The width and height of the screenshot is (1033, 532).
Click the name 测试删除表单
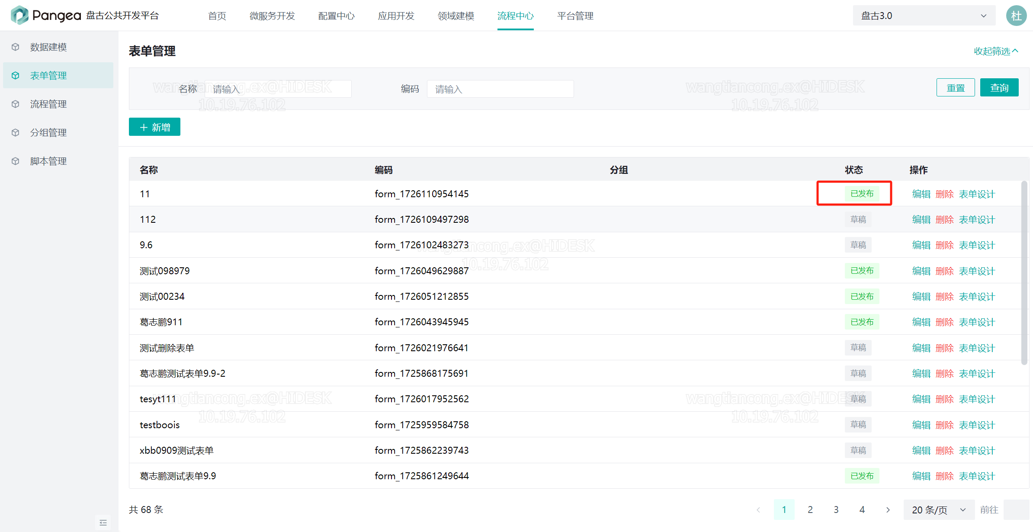167,348
